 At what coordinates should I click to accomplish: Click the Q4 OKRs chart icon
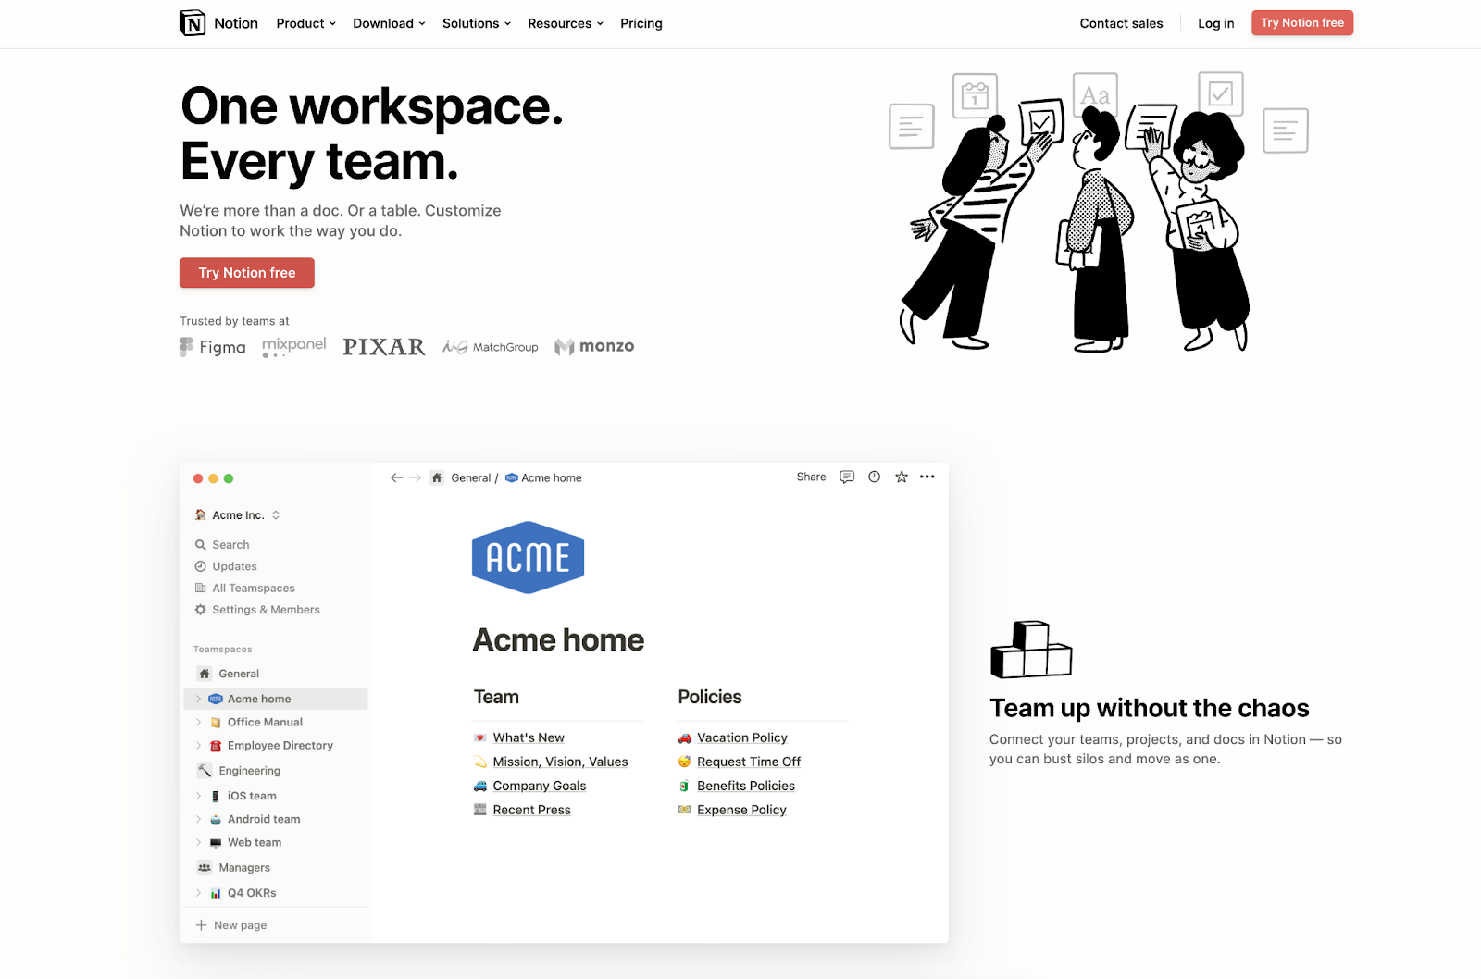[x=216, y=894]
